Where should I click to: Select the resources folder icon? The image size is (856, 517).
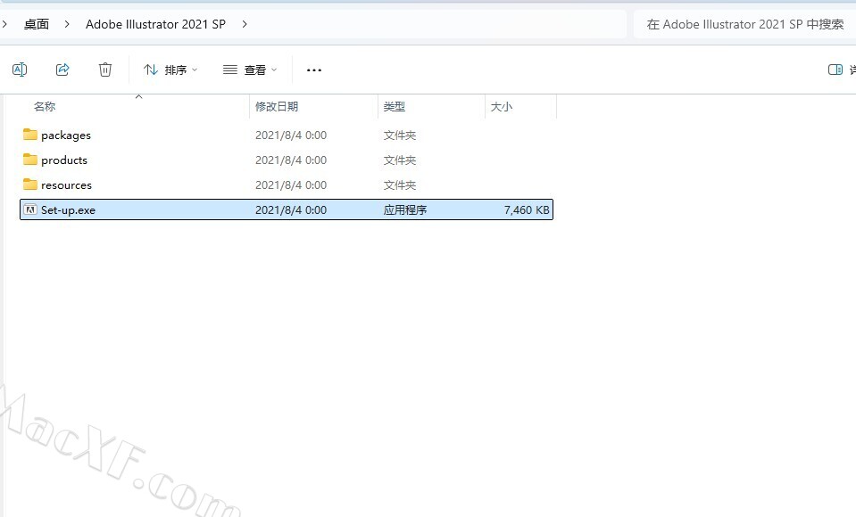[30, 185]
